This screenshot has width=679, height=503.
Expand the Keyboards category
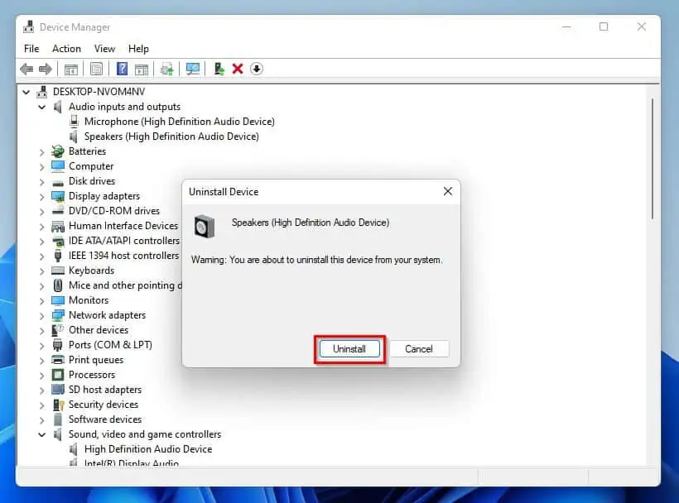pyautogui.click(x=41, y=271)
